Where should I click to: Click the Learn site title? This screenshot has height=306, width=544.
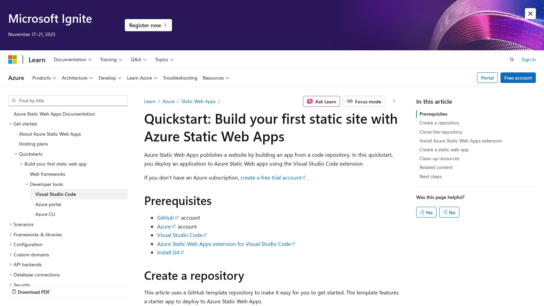tap(37, 60)
